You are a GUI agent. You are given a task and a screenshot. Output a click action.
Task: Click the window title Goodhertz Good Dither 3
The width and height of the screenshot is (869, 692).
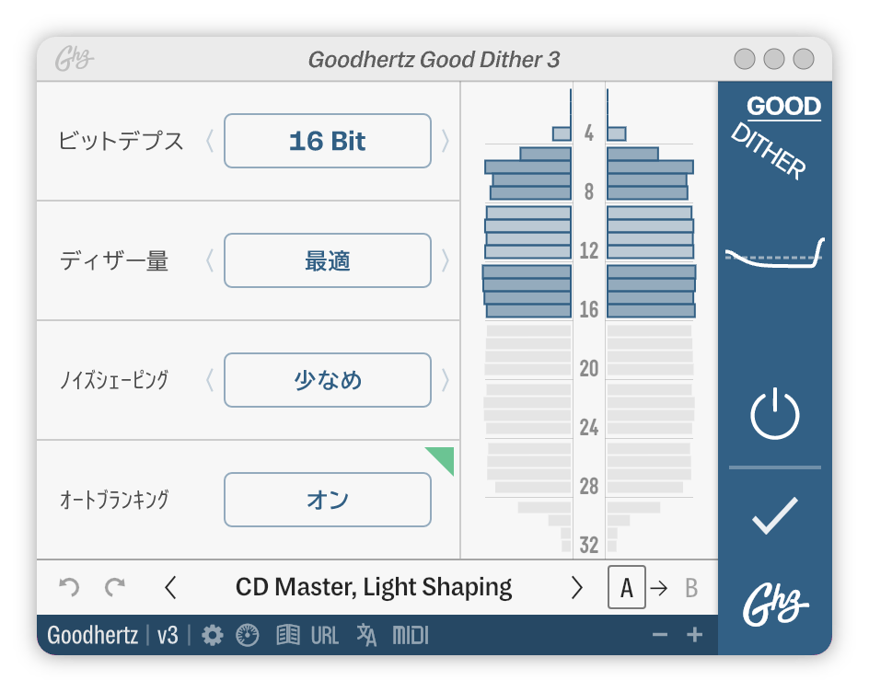pos(434,59)
